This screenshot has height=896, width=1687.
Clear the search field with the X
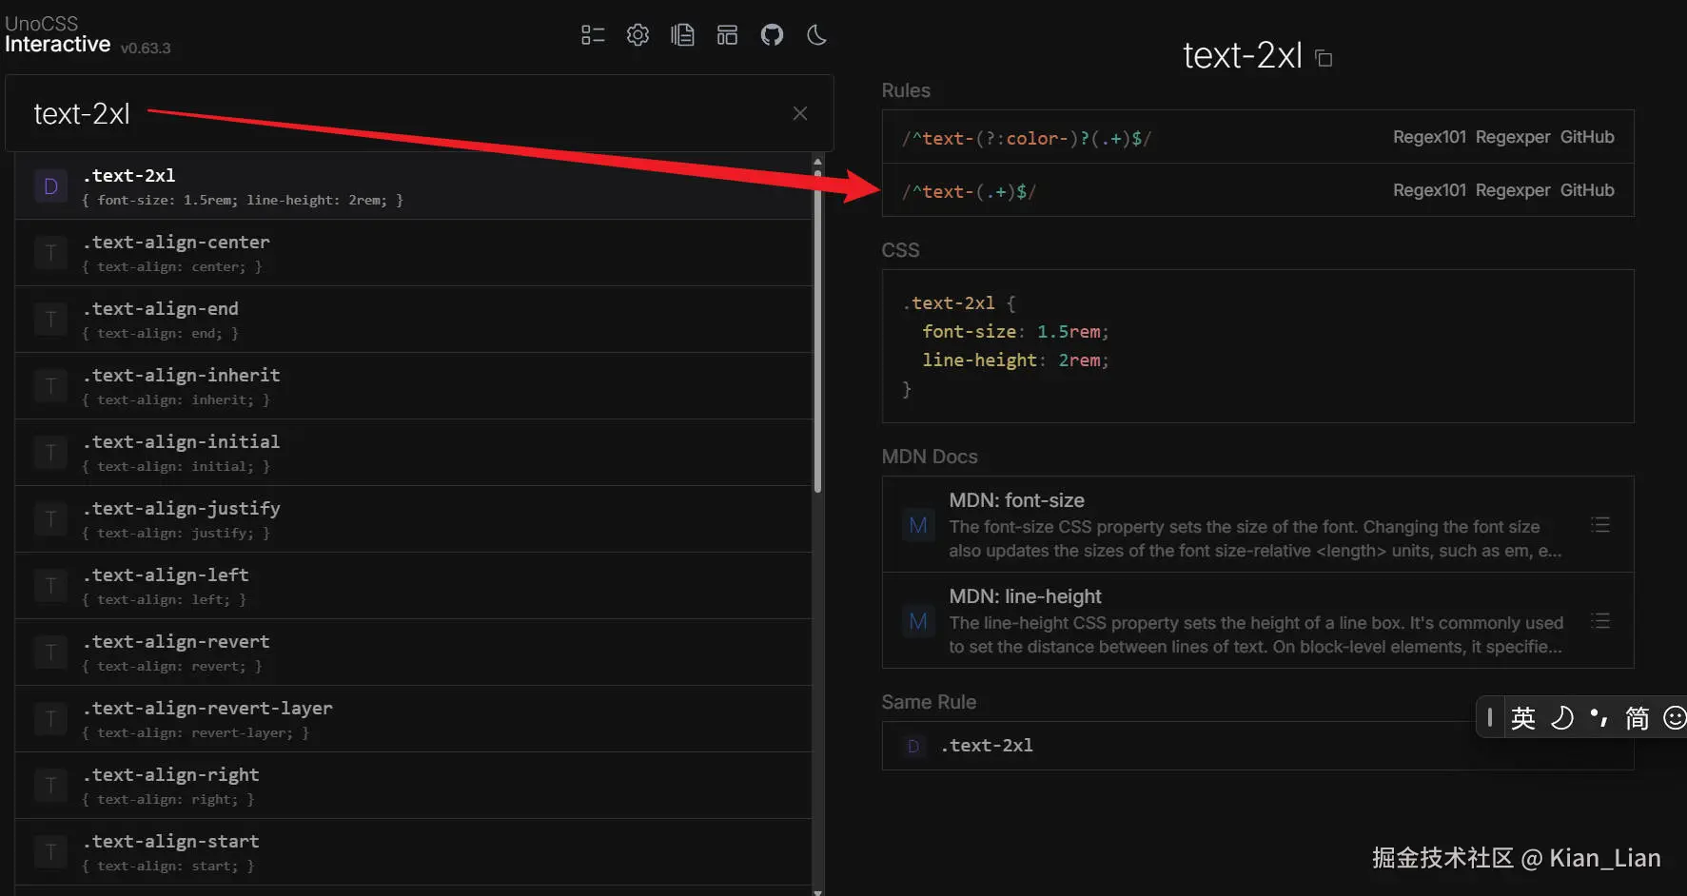pyautogui.click(x=800, y=114)
